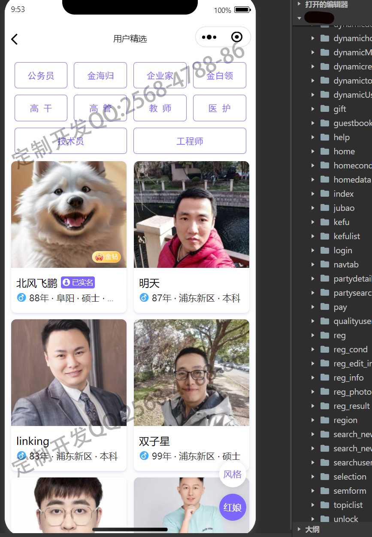Viewport: 372px width, 537px height.
Task: Click the folder icon for region
Action: [x=325, y=420]
